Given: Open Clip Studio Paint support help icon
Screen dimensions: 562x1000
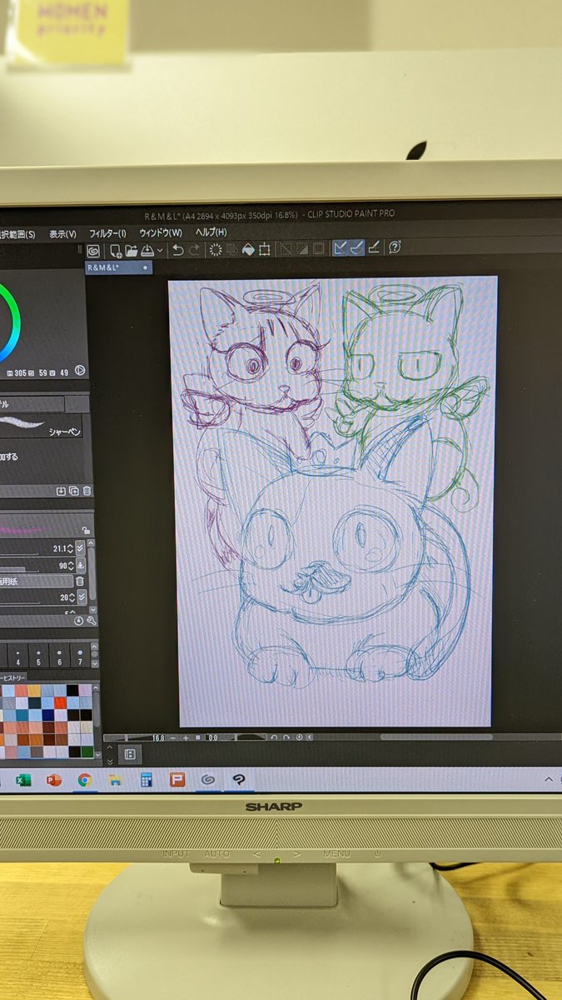Looking at the screenshot, I should click(x=395, y=247).
